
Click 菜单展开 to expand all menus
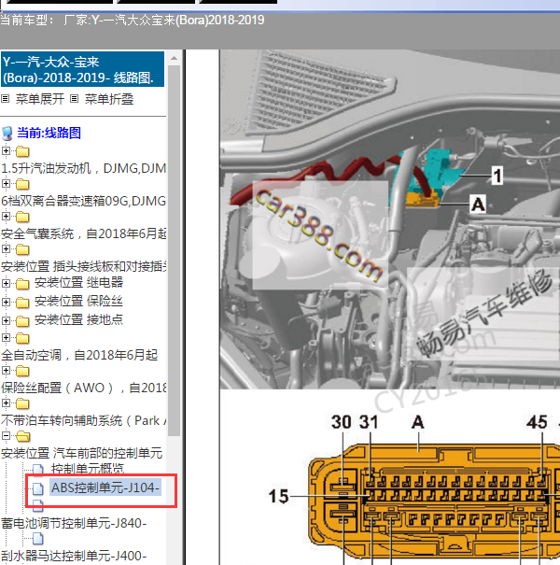[40, 99]
